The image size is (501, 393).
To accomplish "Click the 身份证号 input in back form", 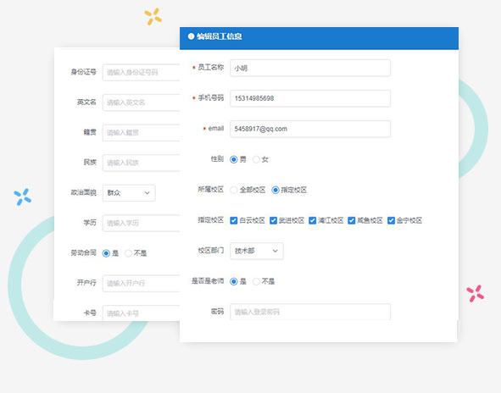I will point(142,72).
